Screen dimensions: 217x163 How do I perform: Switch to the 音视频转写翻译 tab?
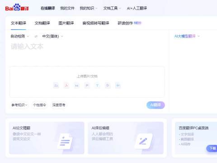tap(96, 23)
